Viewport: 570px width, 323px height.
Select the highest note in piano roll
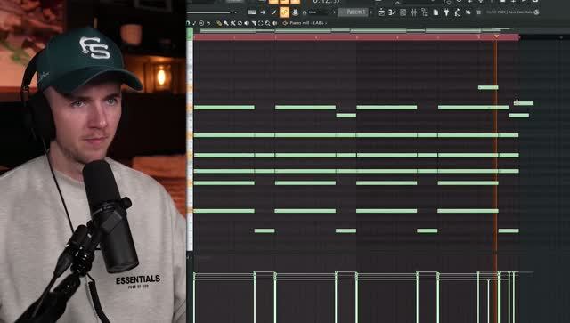coord(488,87)
